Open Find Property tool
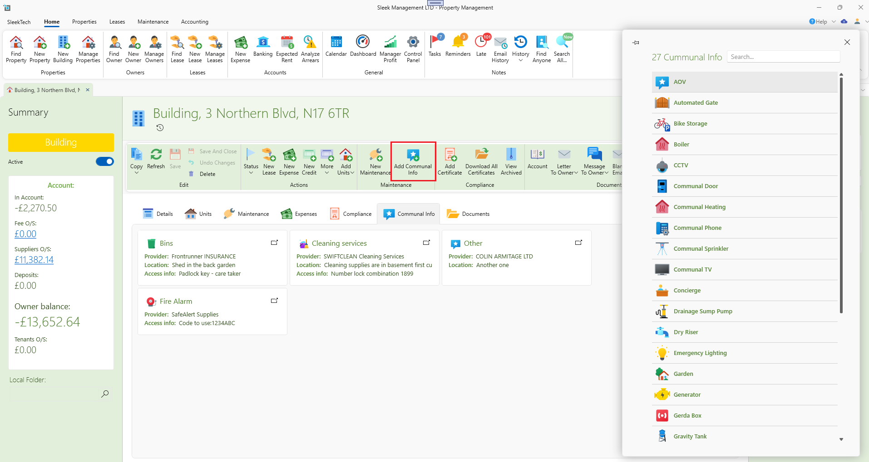This screenshot has width=869, height=462. coord(16,49)
